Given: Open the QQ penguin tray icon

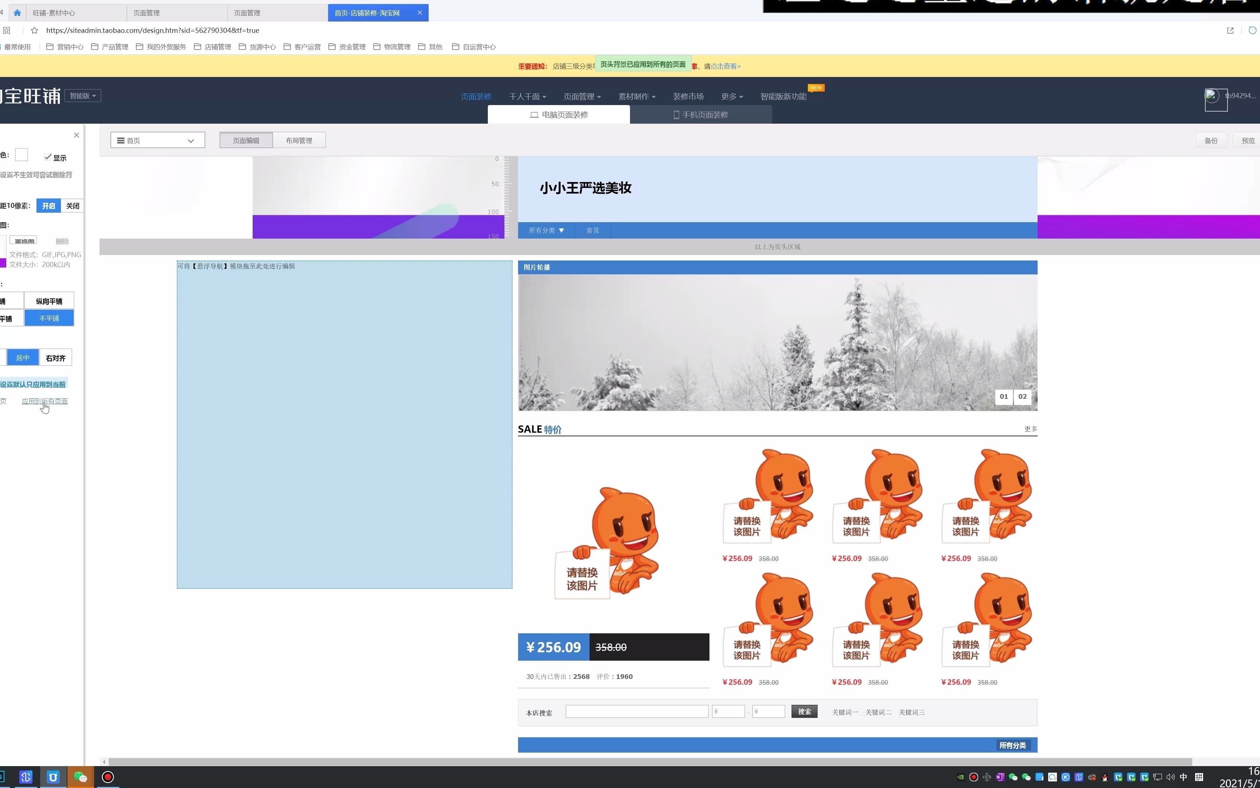Looking at the screenshot, I should (1105, 777).
